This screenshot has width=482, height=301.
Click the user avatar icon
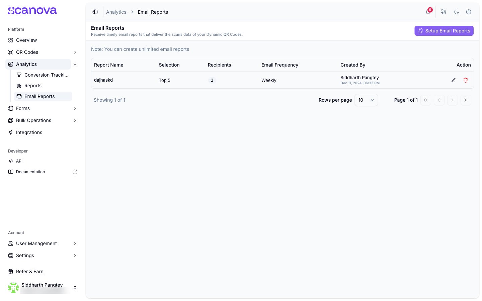[x=13, y=288]
